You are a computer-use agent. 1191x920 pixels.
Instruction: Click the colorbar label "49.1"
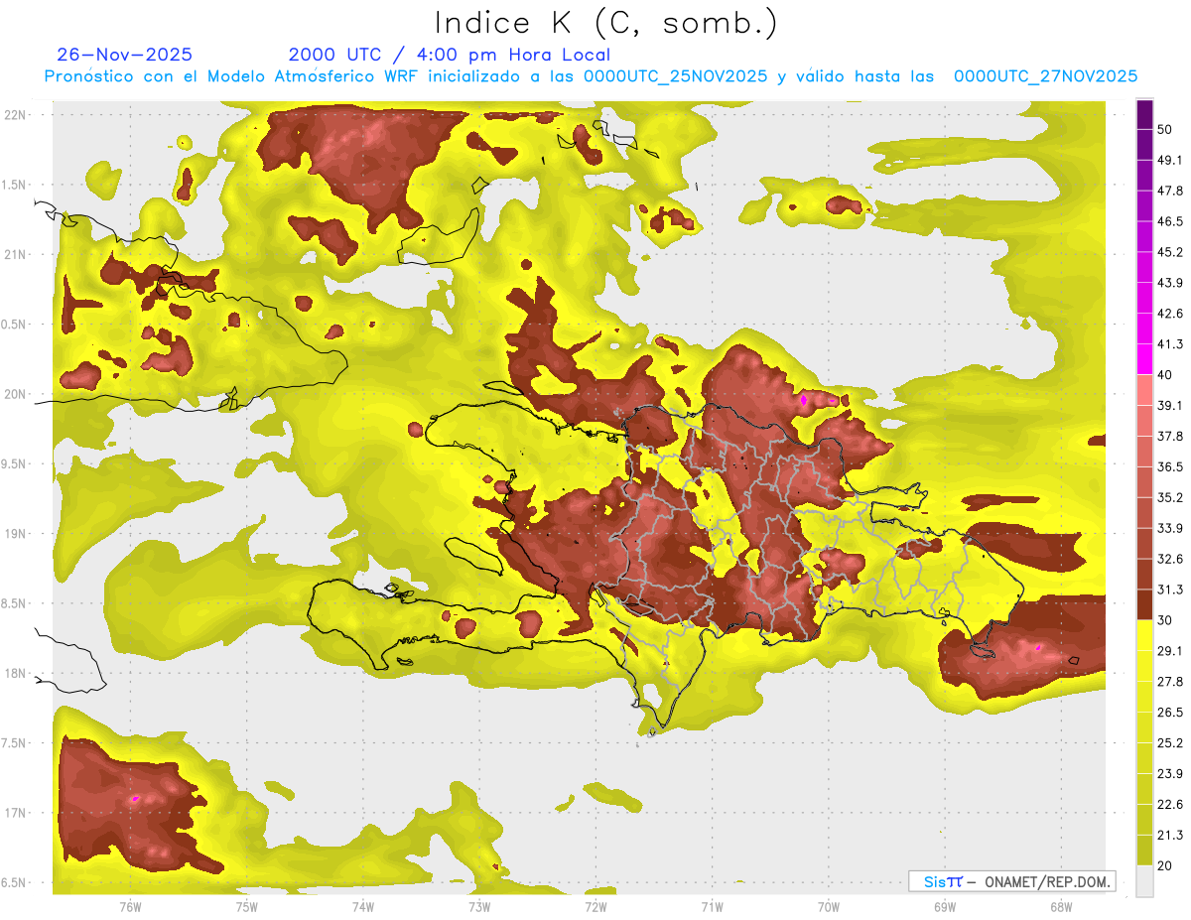[x=1170, y=161]
